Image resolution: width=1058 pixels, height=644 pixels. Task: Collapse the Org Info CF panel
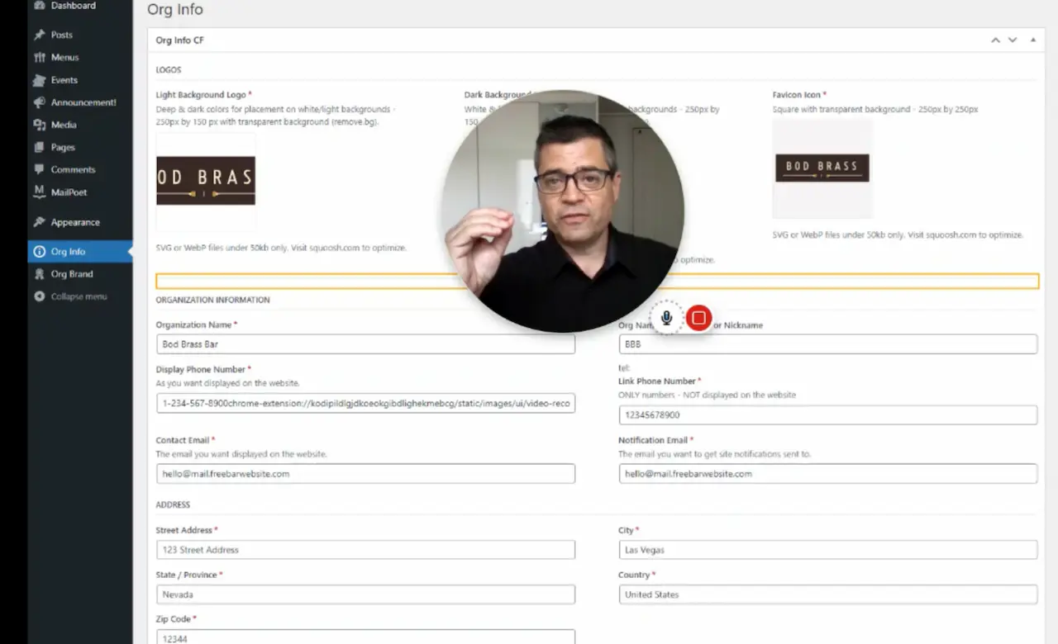1032,40
